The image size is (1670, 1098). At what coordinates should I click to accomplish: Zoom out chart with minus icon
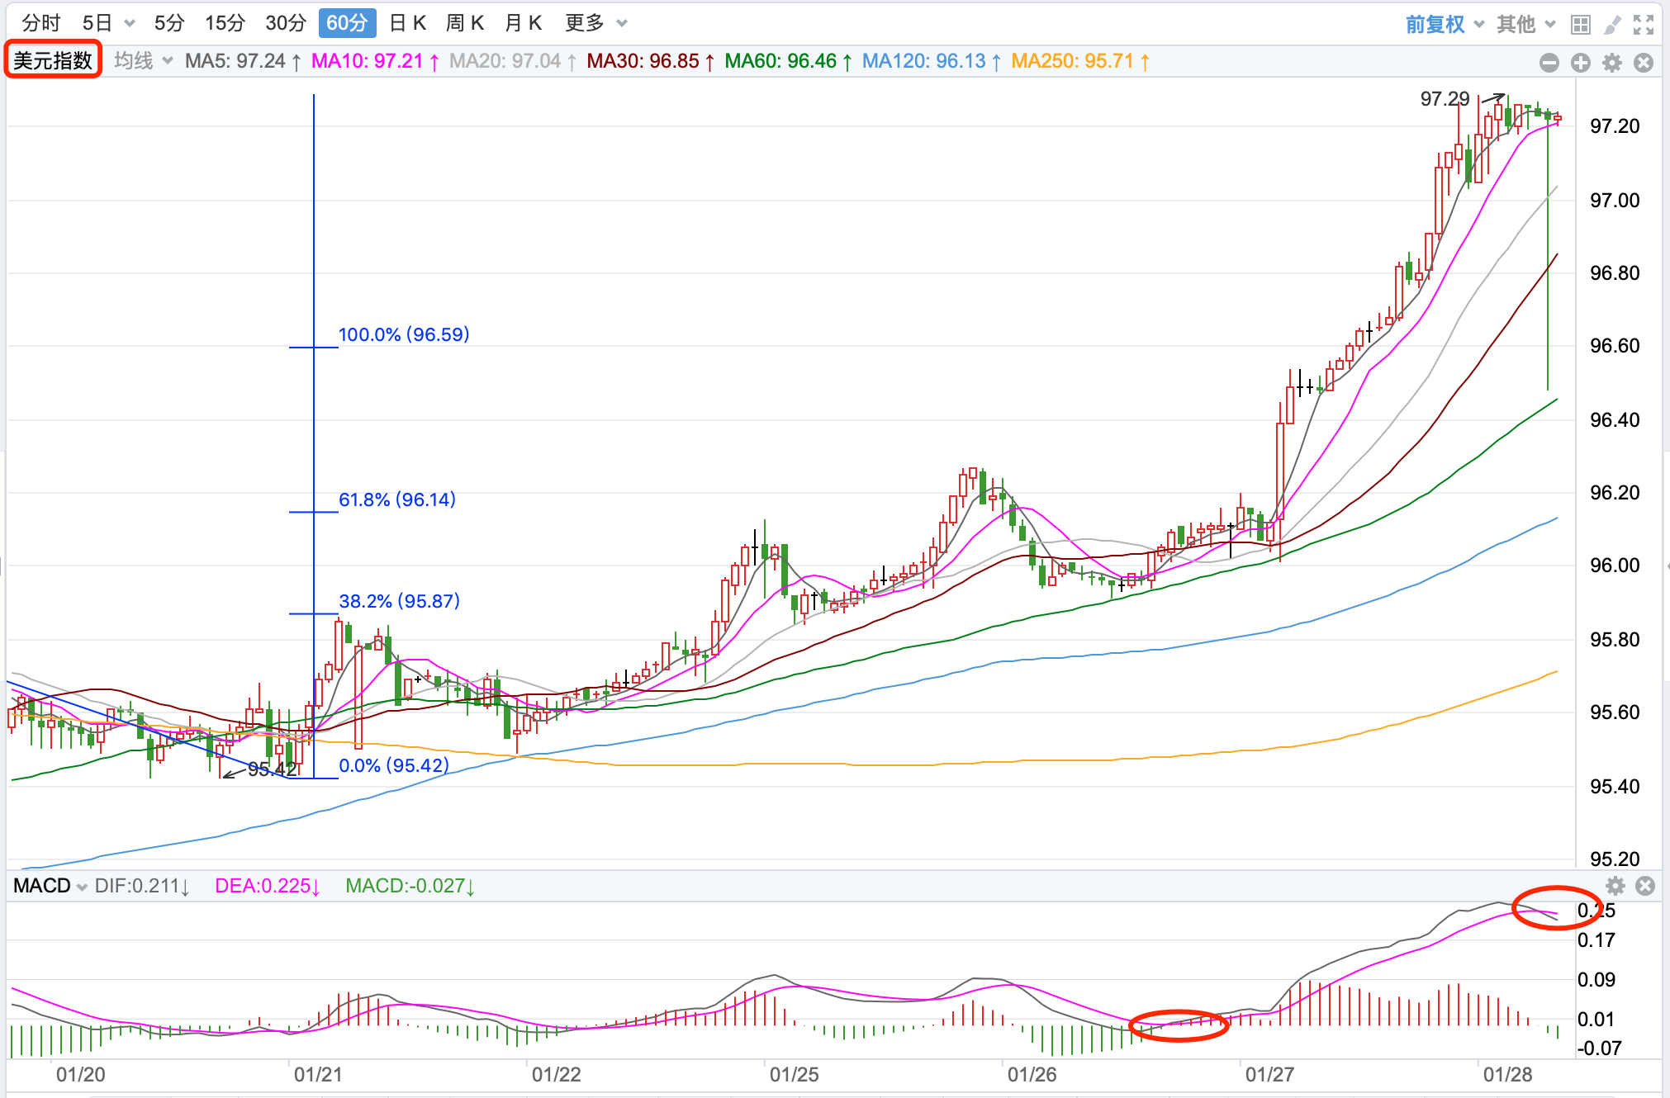coord(1549,62)
